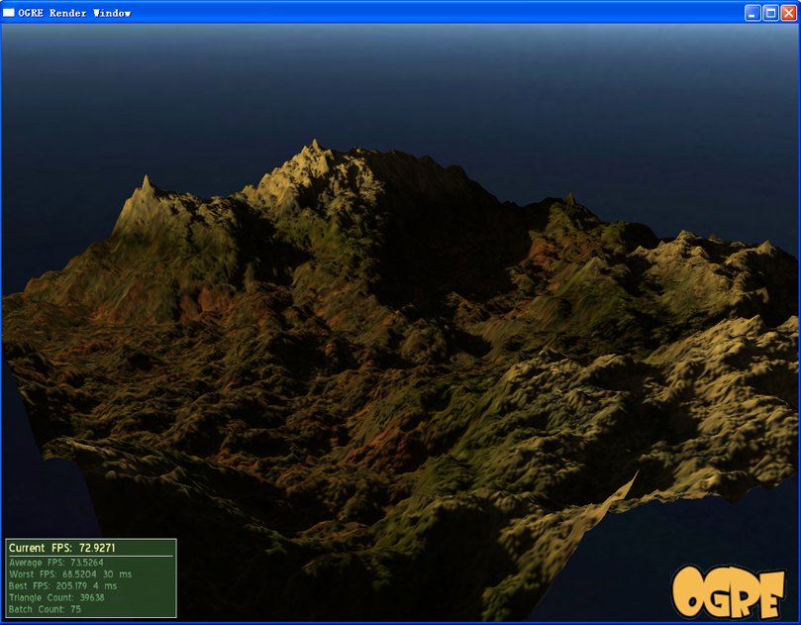
Task: Click the Current FPS: 72.9271 readout
Action: pos(61,548)
